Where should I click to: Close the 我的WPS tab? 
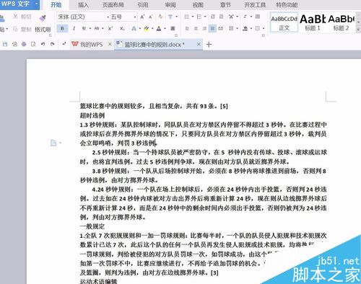[110, 44]
